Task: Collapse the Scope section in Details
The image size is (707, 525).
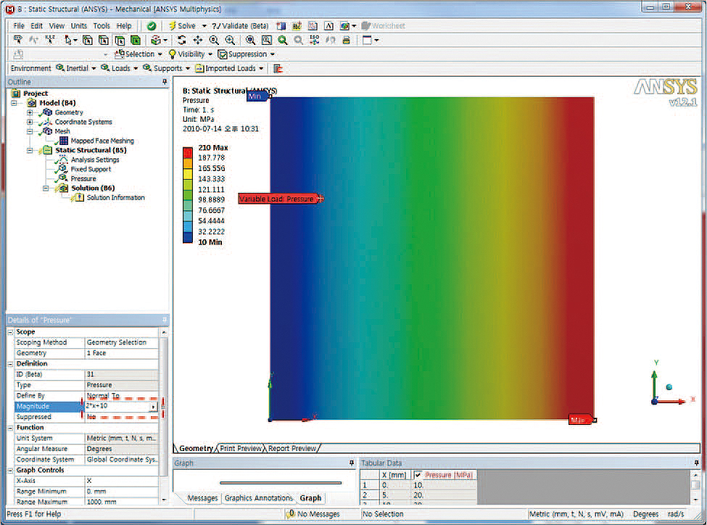Action: [11, 332]
